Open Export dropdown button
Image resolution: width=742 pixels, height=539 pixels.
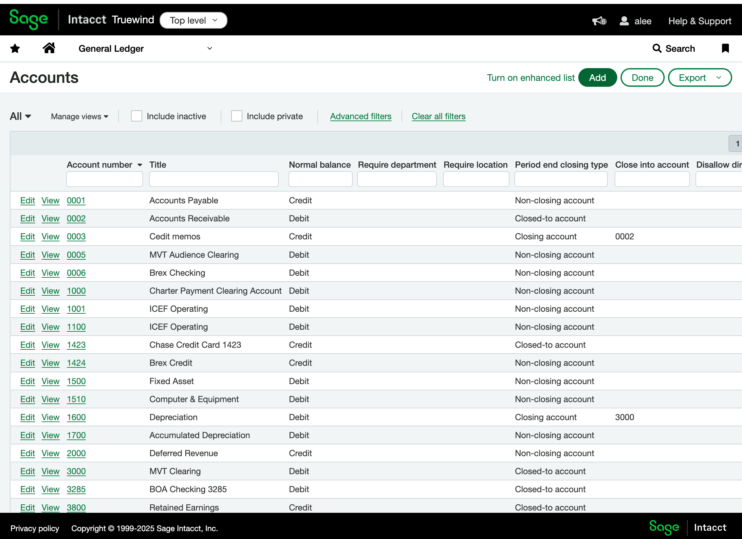(x=700, y=78)
